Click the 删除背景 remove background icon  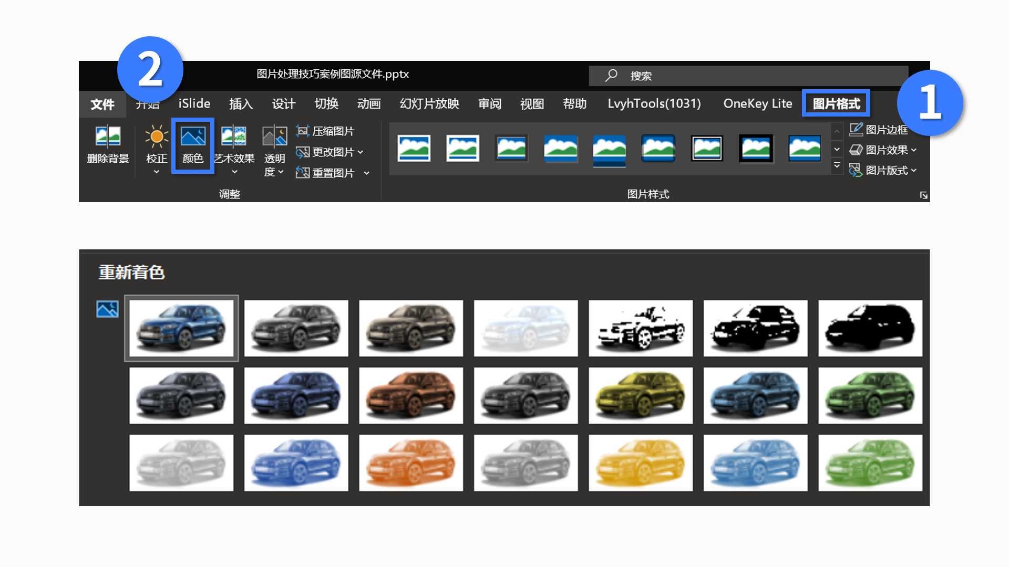(x=108, y=136)
